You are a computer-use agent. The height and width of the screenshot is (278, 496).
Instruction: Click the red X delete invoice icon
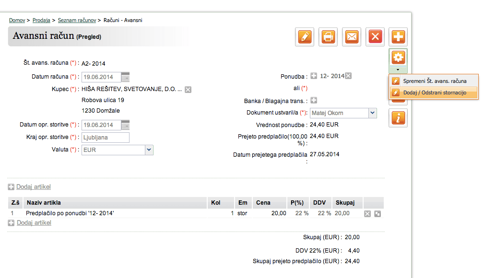[x=376, y=37]
